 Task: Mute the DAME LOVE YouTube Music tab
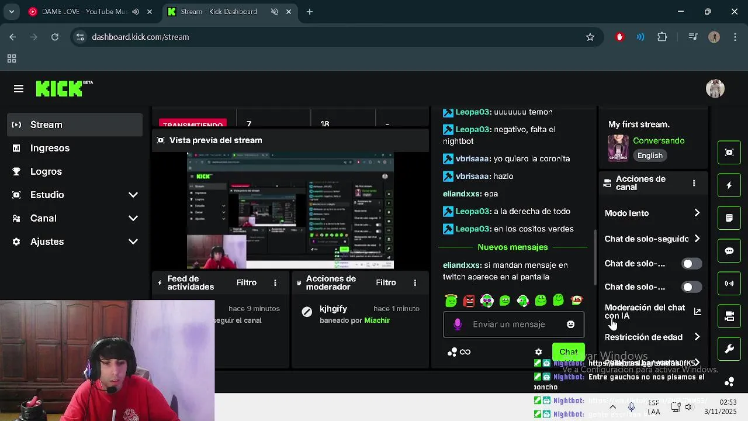(x=136, y=12)
